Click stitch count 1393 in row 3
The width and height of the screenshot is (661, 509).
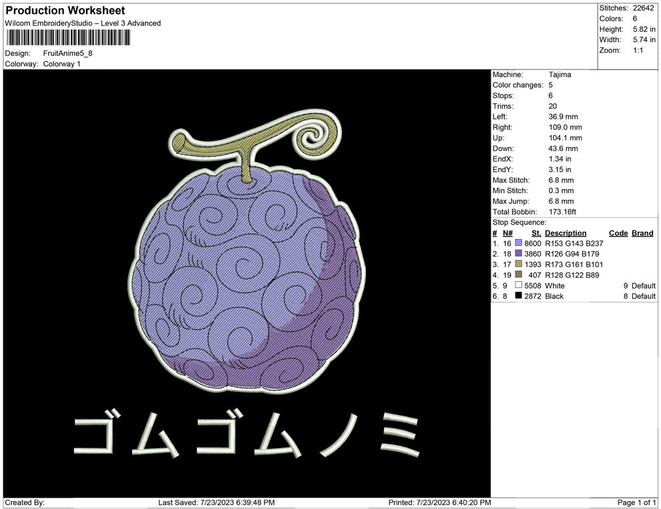click(x=532, y=265)
